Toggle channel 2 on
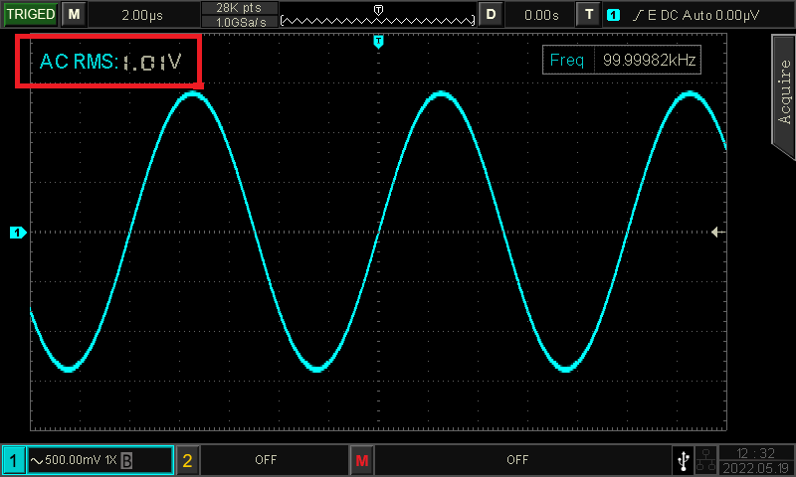The width and height of the screenshot is (796, 477). [x=187, y=461]
